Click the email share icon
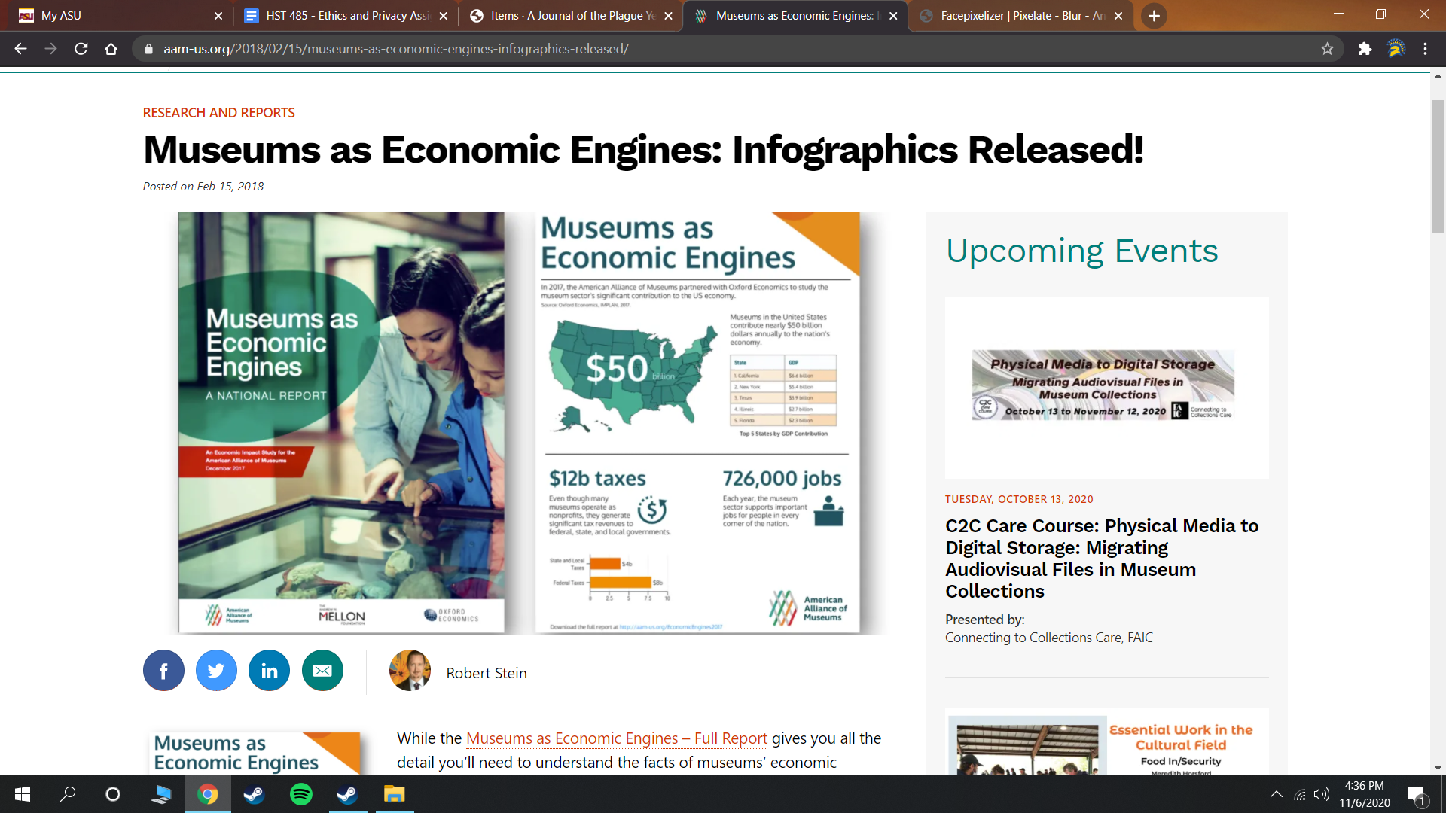The height and width of the screenshot is (813, 1446). pos(322,670)
